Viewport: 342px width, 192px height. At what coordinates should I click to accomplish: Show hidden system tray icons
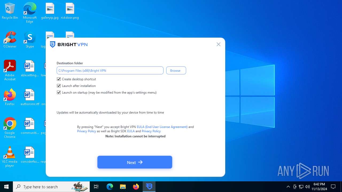pyautogui.click(x=288, y=187)
